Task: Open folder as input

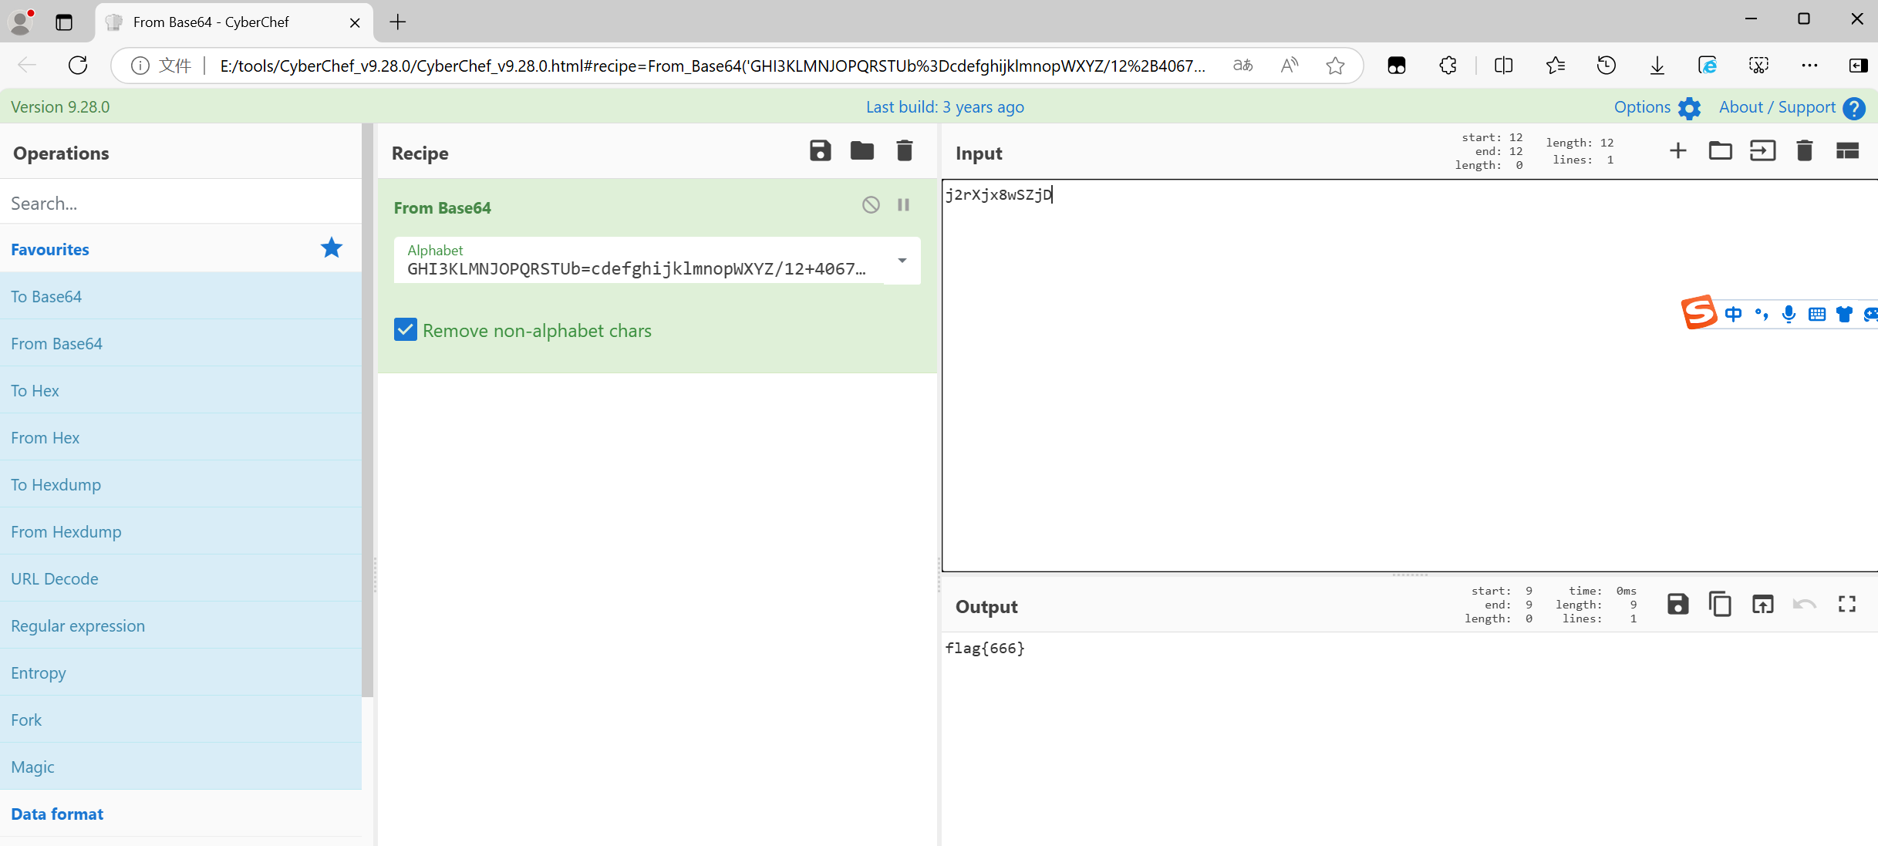Action: coord(1720,150)
